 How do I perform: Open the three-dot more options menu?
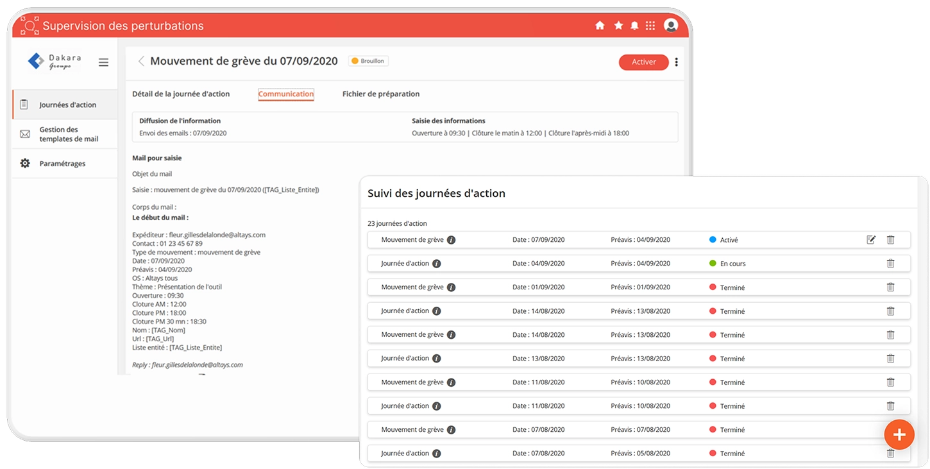(x=676, y=62)
